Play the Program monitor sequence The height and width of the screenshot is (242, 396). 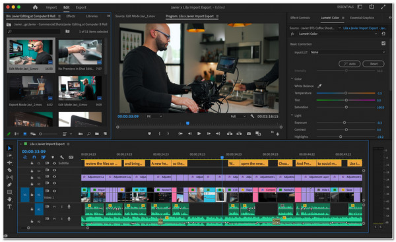point(199,134)
